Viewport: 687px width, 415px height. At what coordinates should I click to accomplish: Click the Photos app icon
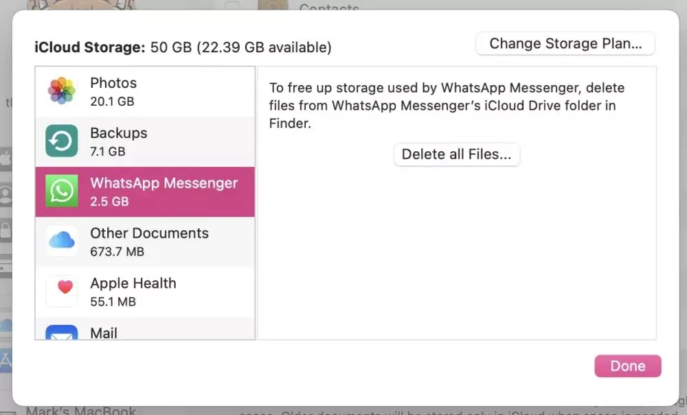pyautogui.click(x=62, y=91)
